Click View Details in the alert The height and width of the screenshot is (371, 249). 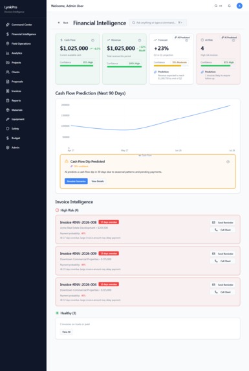[x=98, y=181]
